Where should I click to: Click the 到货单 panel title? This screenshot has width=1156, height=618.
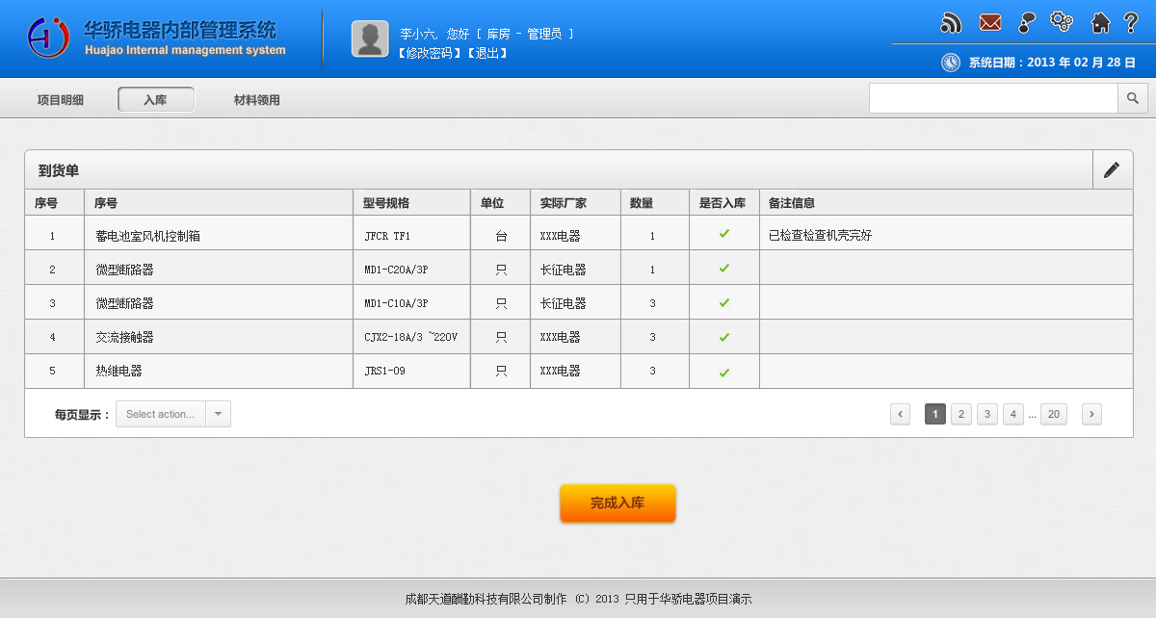click(x=59, y=170)
